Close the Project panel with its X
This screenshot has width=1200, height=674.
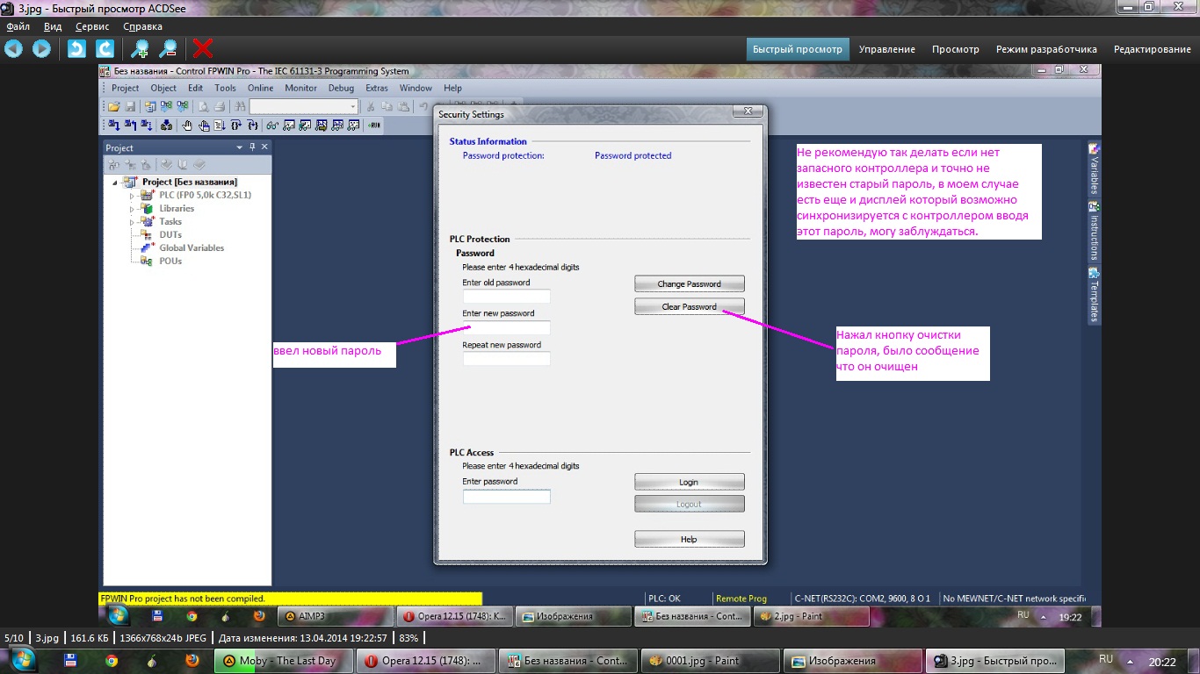click(264, 147)
